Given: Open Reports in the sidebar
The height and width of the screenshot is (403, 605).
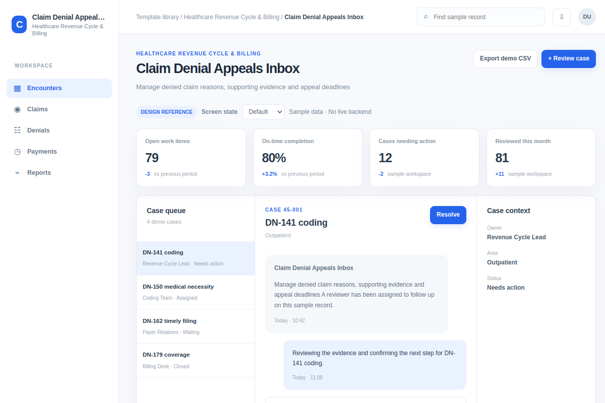Looking at the screenshot, I should click(59, 173).
